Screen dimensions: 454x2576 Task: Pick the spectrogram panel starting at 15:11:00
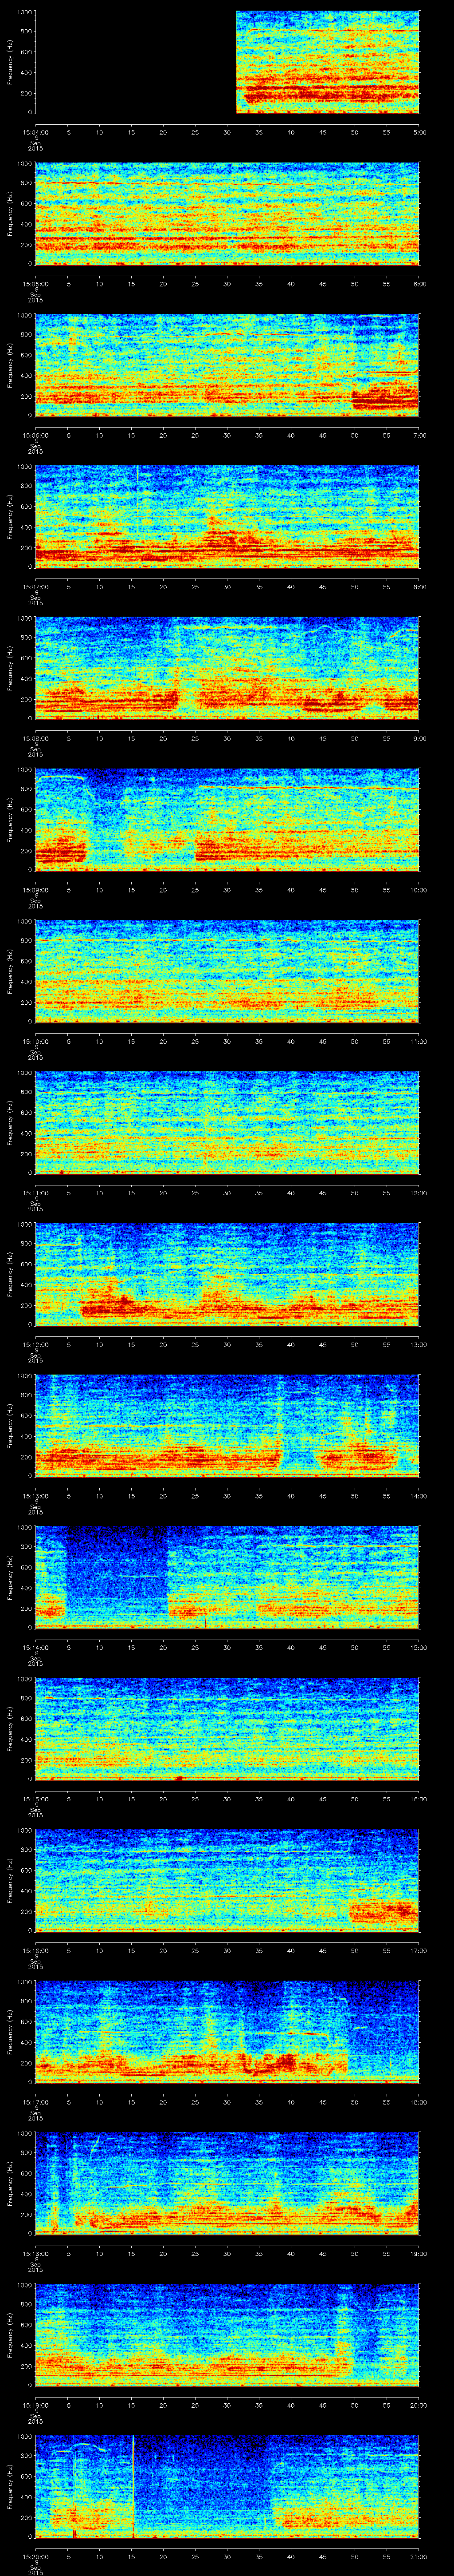tap(227, 1123)
